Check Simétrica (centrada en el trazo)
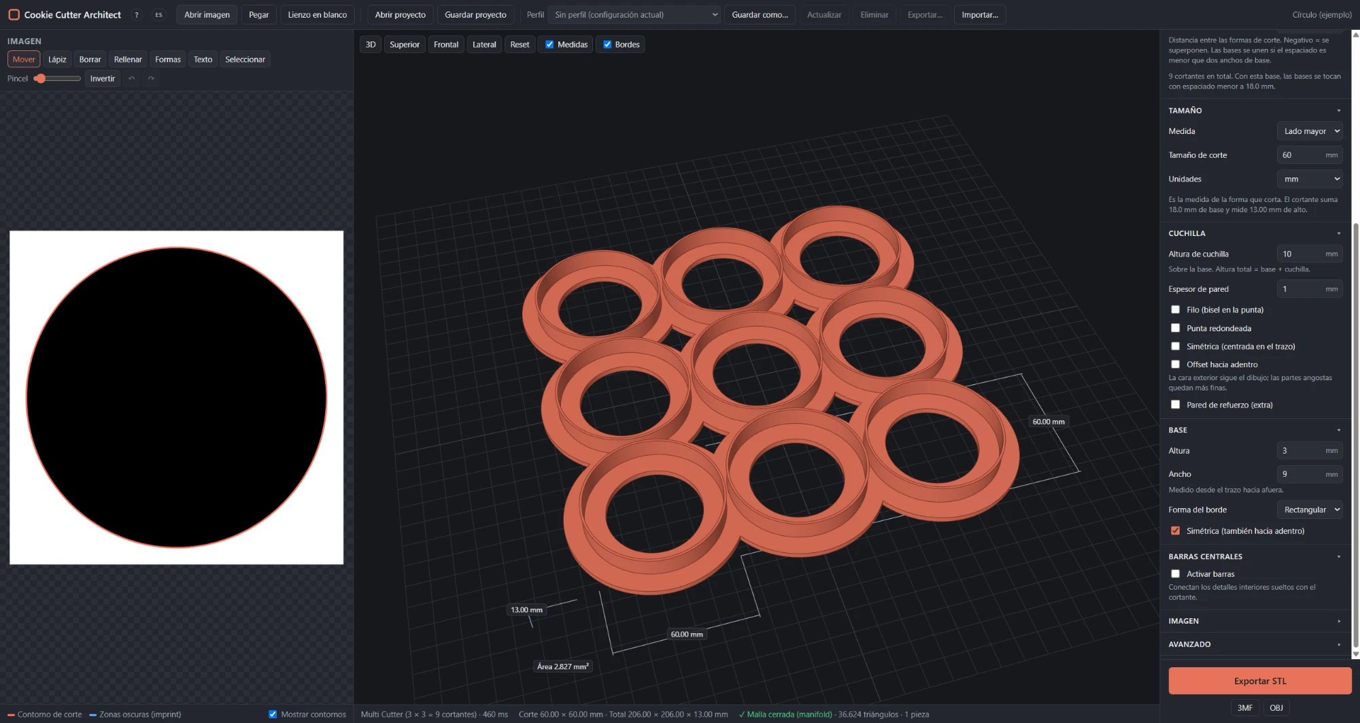1360x723 pixels. (1175, 346)
